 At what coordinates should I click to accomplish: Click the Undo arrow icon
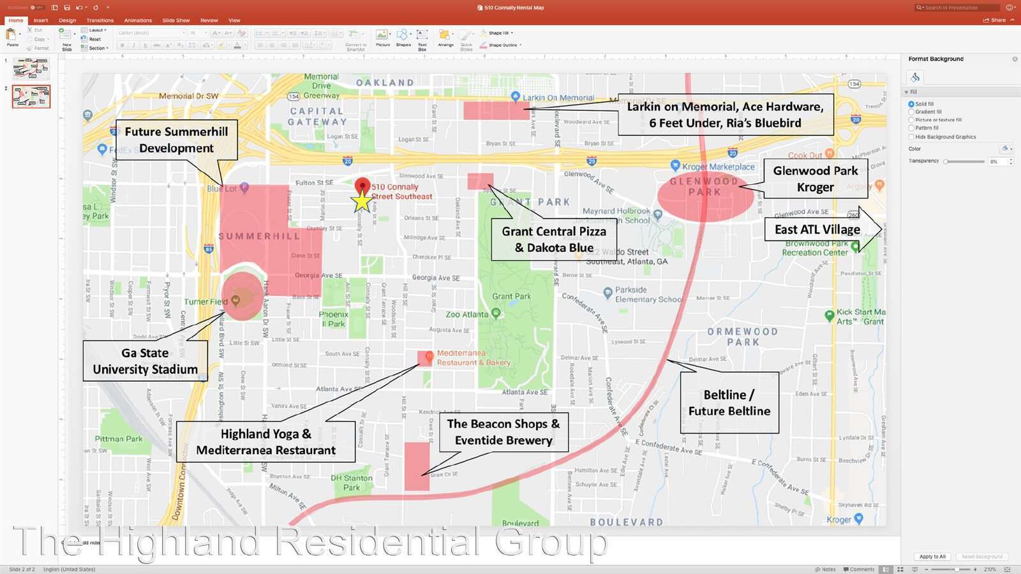79,8
